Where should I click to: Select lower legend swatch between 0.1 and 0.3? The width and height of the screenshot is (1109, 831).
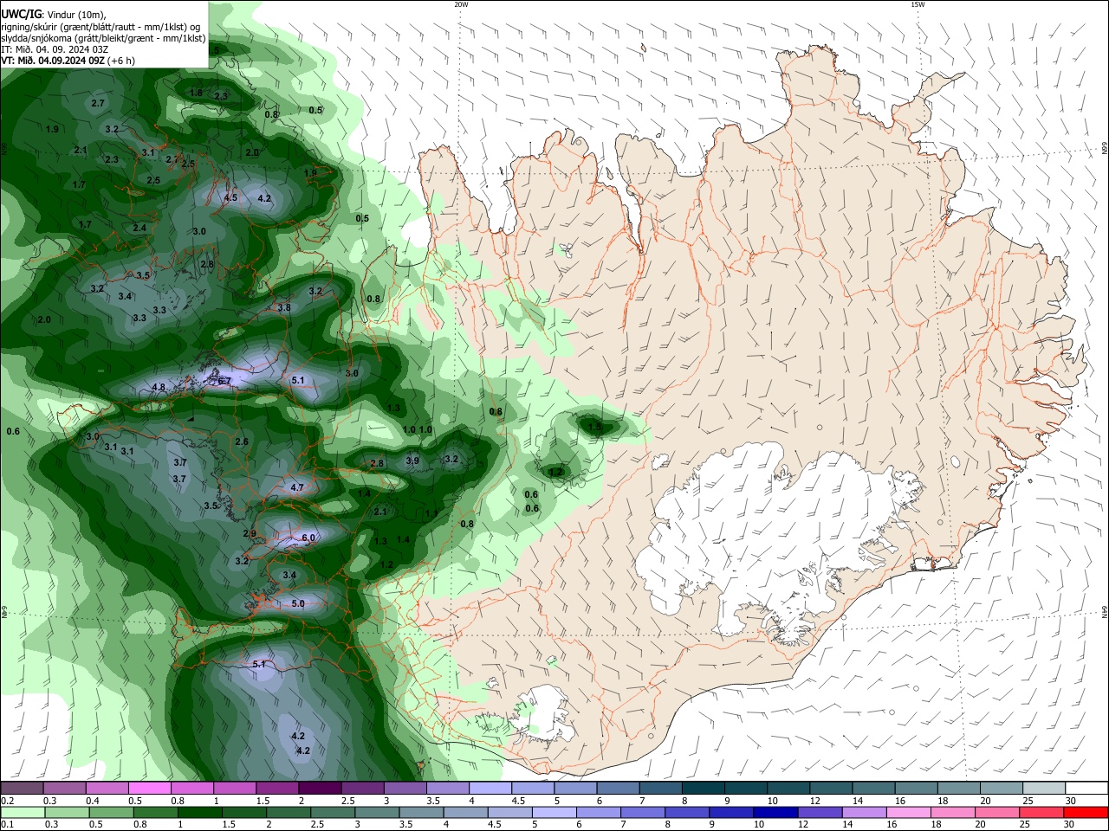[x=22, y=812]
